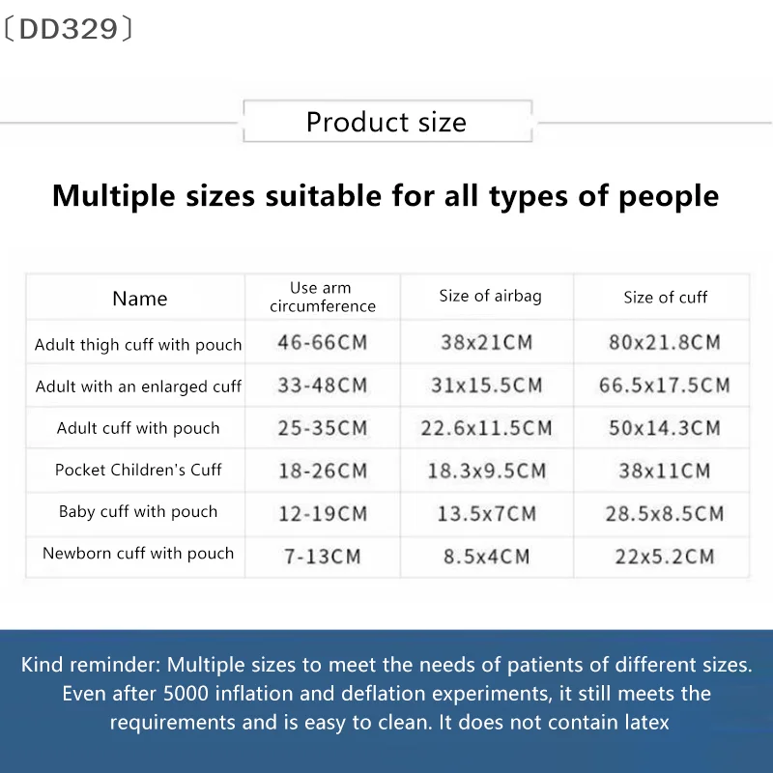Select the Name column header
This screenshot has height=773, width=773.
click(x=140, y=299)
